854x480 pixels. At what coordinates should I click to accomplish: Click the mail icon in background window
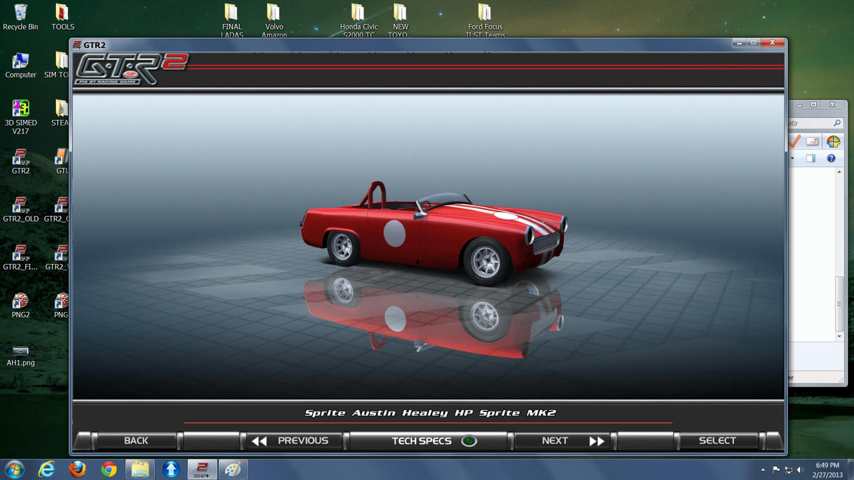[x=812, y=141]
